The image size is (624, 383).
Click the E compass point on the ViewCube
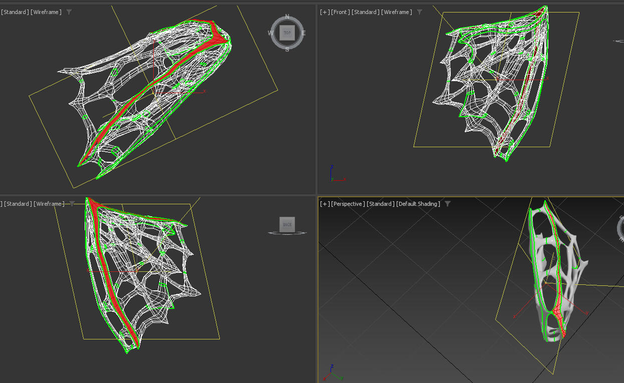(x=303, y=33)
